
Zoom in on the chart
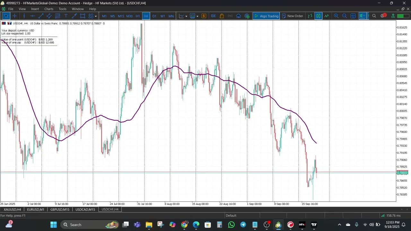click(x=336, y=16)
